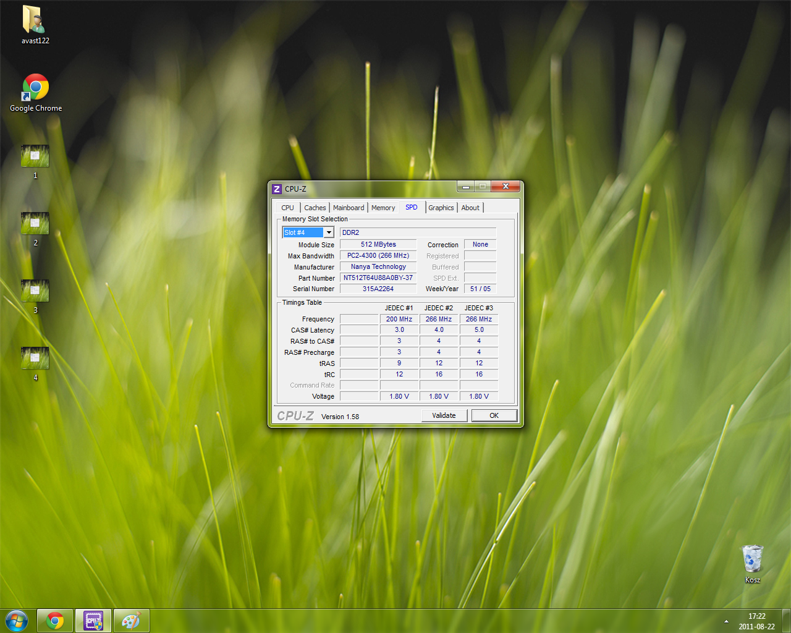Open Paint from the taskbar
Screen dimensions: 791x633
click(131, 621)
